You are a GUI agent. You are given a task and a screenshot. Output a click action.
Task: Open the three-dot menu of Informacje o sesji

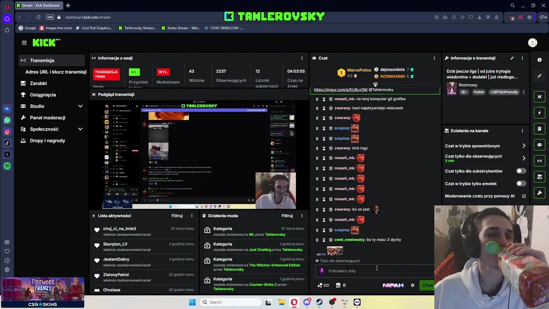(302, 58)
